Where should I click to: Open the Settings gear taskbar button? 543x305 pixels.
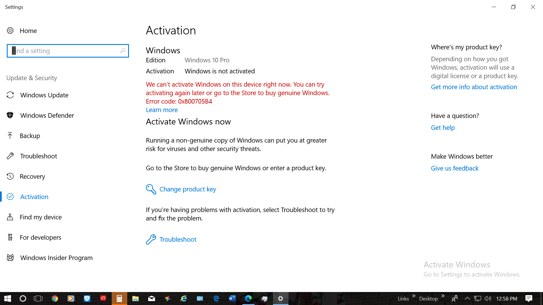pyautogui.click(x=281, y=299)
